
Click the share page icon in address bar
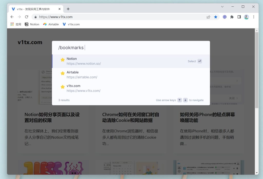tap(208, 17)
